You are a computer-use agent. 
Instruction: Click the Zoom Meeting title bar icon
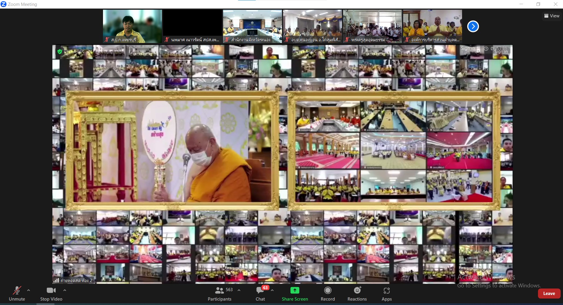pos(4,4)
